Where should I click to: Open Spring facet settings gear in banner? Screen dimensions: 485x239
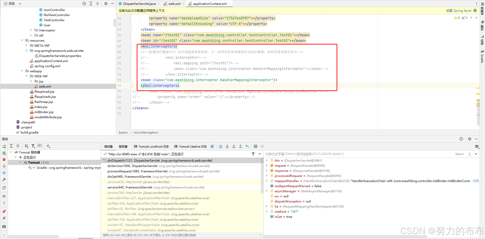[x=475, y=10]
